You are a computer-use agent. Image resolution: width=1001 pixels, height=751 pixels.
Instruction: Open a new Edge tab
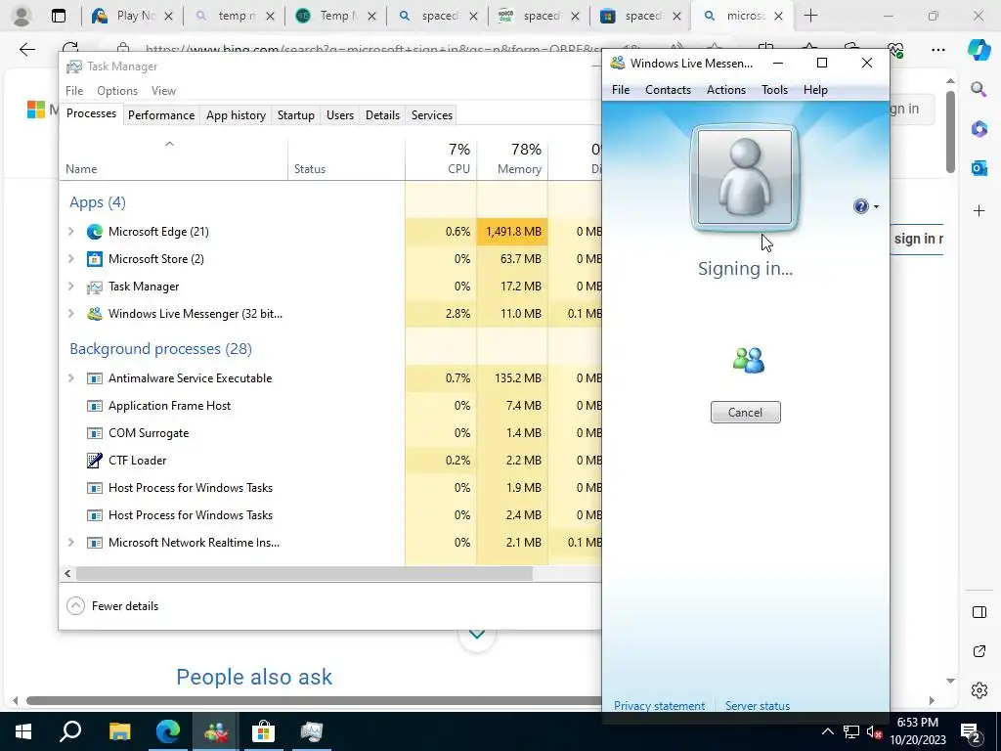click(x=810, y=16)
